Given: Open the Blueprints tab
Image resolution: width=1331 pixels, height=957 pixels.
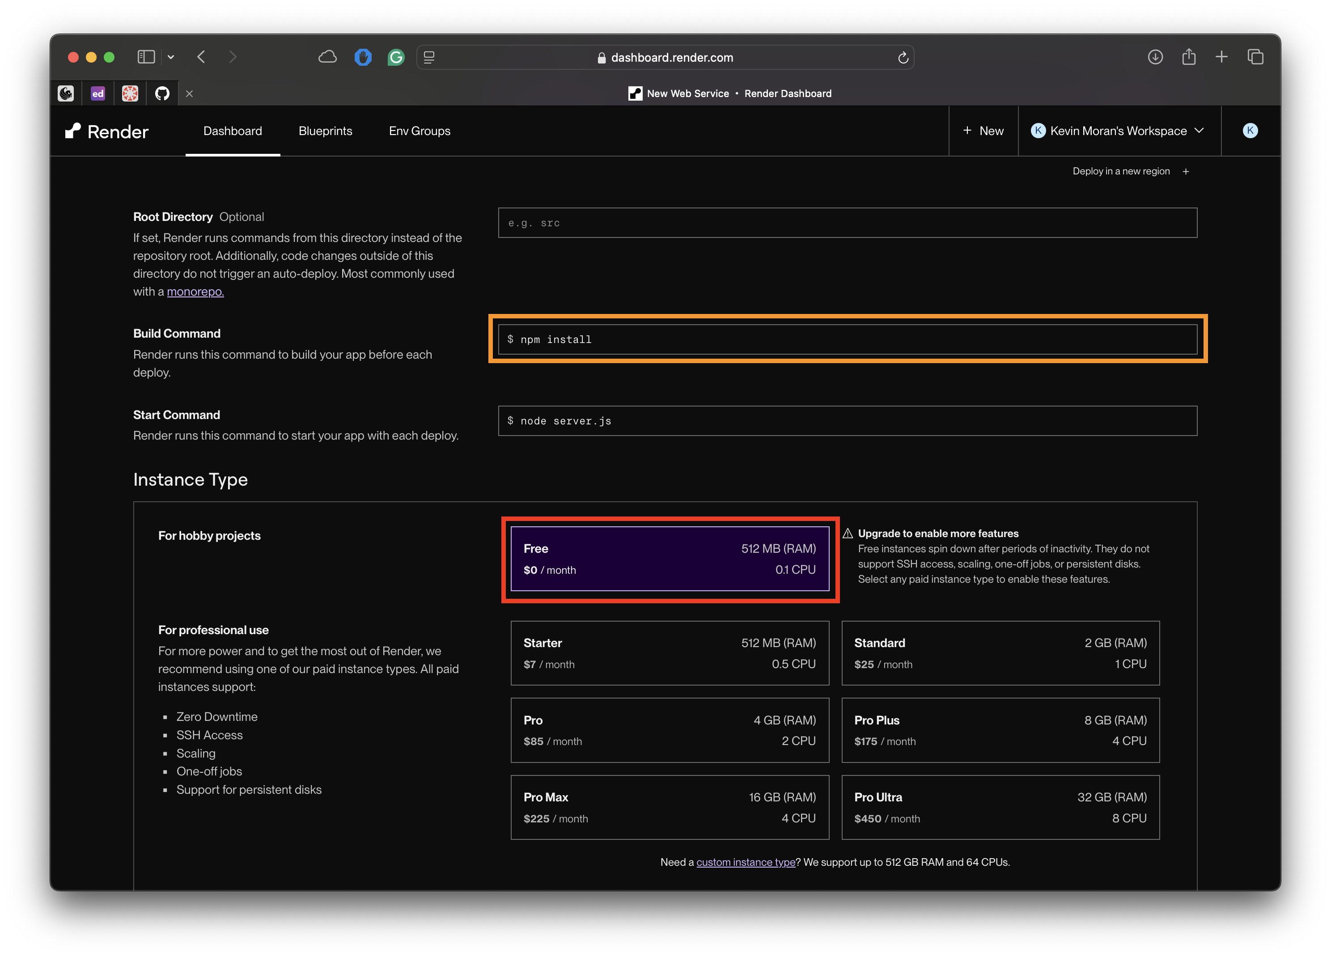Looking at the screenshot, I should 325,130.
